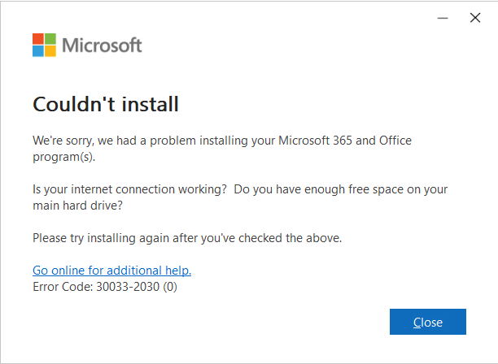Open the 'Go online for additional help' link

[111, 270]
